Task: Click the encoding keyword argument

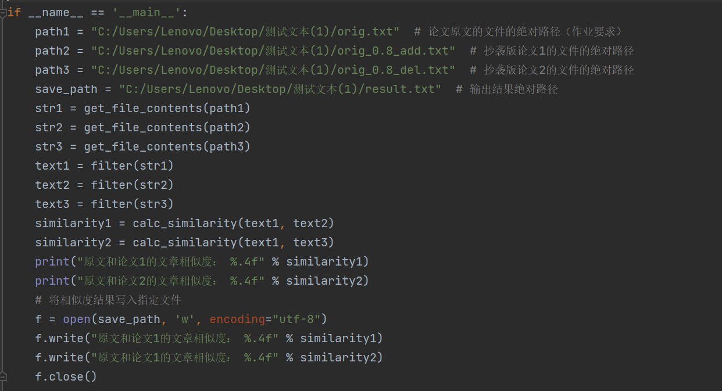Action: 237,319
